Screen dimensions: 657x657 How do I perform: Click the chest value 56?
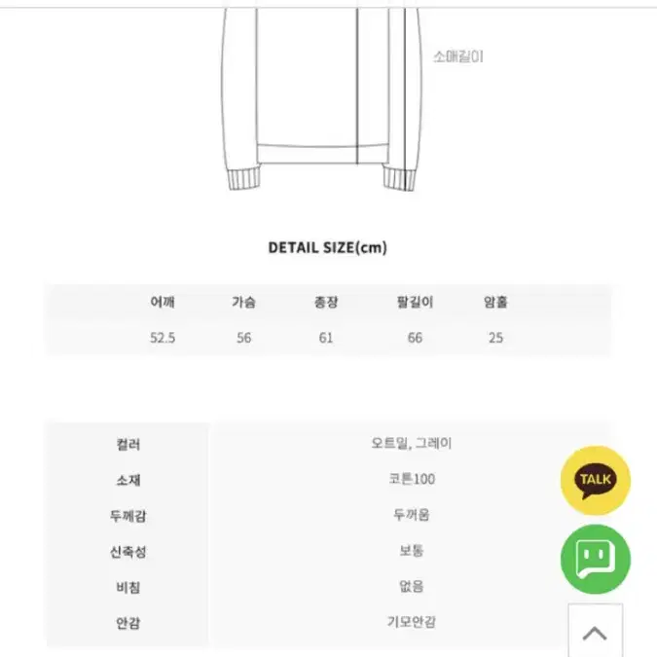click(244, 338)
